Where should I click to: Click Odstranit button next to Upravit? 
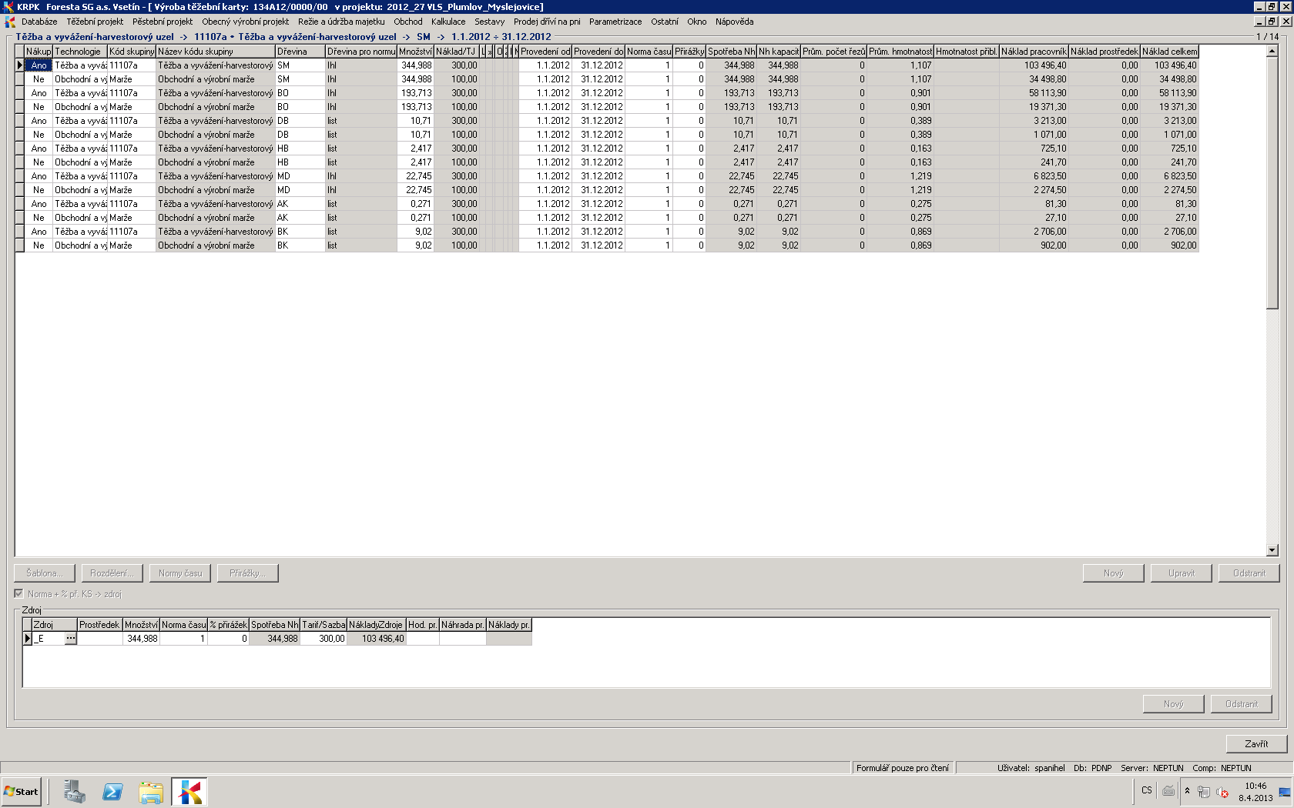click(1249, 573)
